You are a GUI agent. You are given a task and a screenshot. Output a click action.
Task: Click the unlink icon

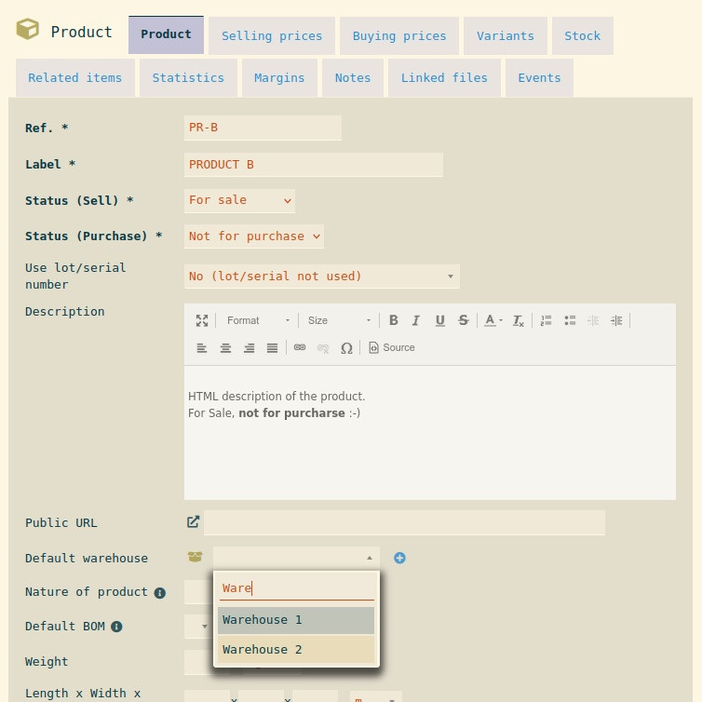point(323,348)
